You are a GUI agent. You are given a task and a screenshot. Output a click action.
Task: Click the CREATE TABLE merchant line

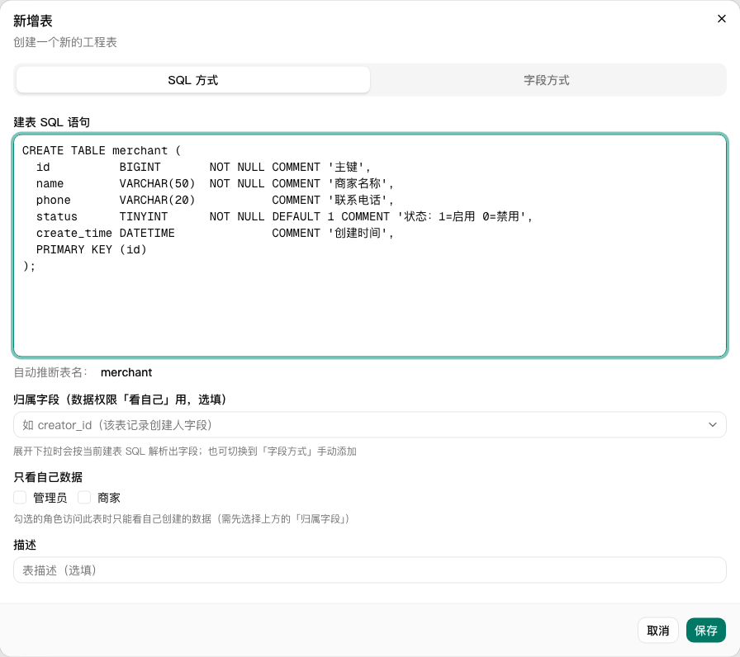(102, 150)
